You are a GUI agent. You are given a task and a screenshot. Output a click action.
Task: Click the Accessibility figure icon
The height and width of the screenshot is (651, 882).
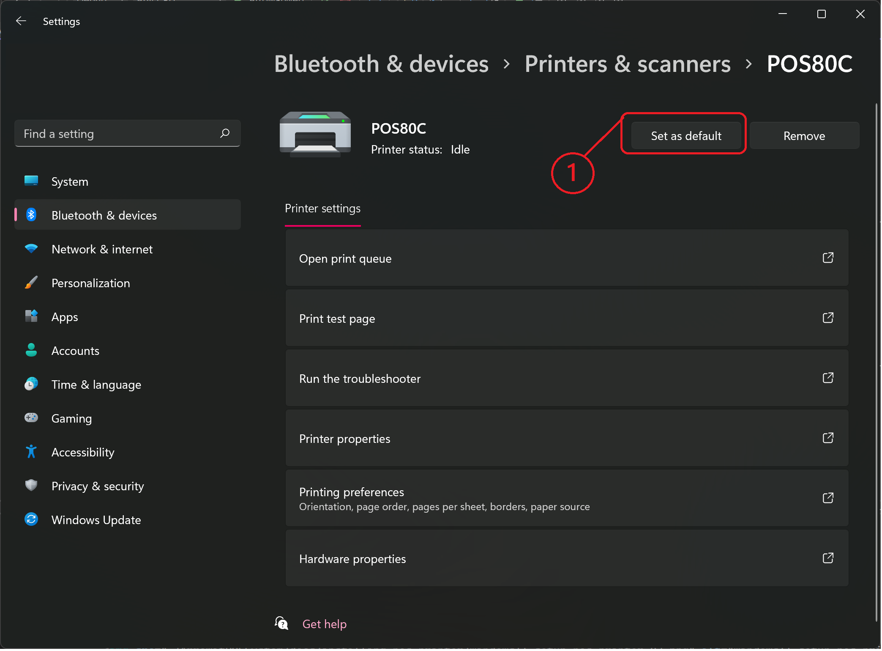(x=31, y=452)
